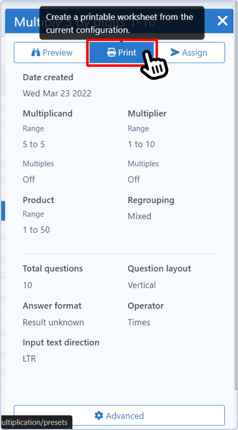Click the panel's vertical scrollbar
This screenshot has height=430, width=238.
point(236,201)
